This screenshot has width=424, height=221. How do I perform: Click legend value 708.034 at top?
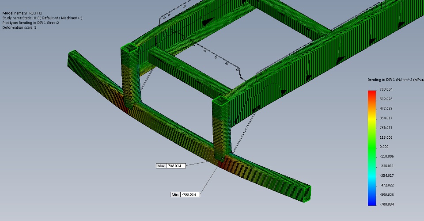point(386,89)
